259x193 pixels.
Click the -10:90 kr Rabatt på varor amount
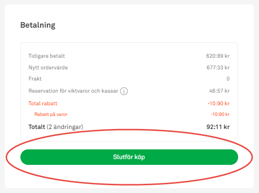pos(220,114)
